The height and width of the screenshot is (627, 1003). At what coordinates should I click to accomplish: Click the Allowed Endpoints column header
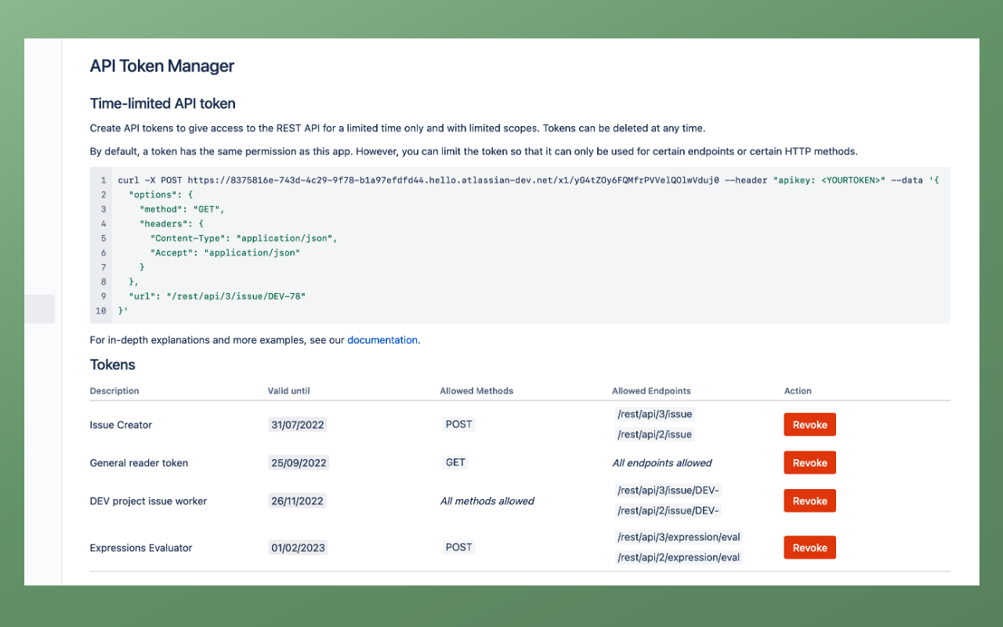[651, 390]
